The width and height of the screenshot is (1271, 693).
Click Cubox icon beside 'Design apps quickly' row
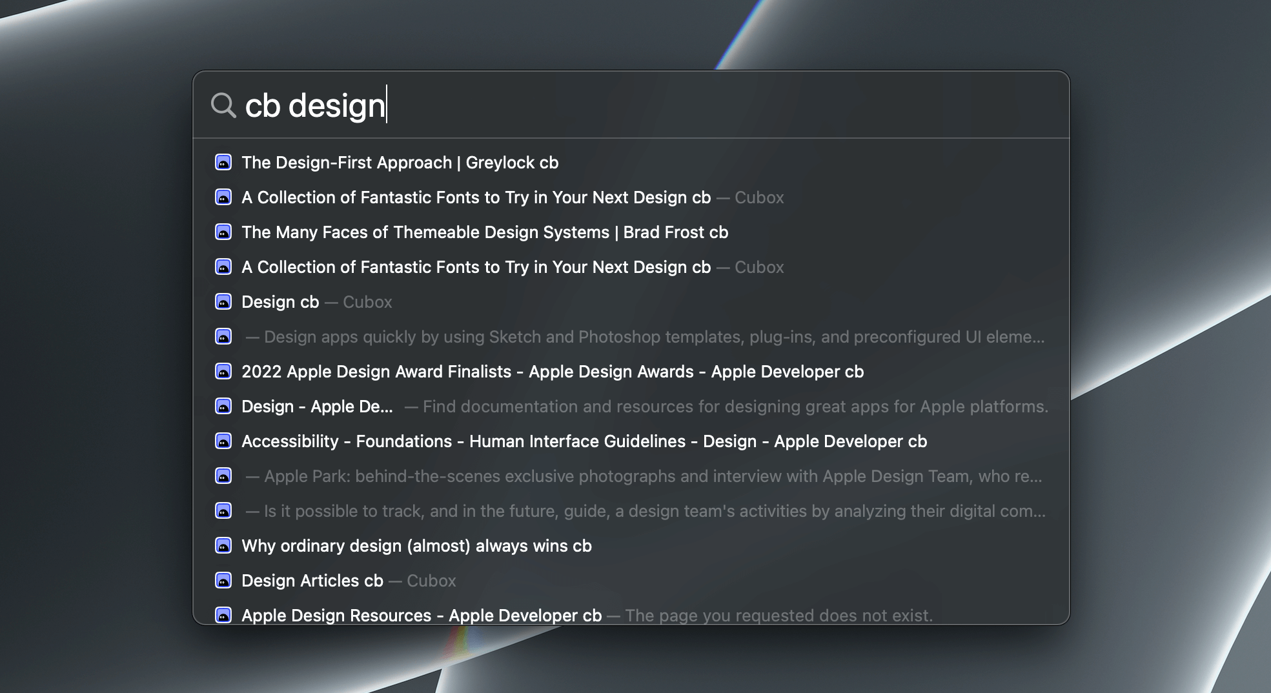point(223,337)
